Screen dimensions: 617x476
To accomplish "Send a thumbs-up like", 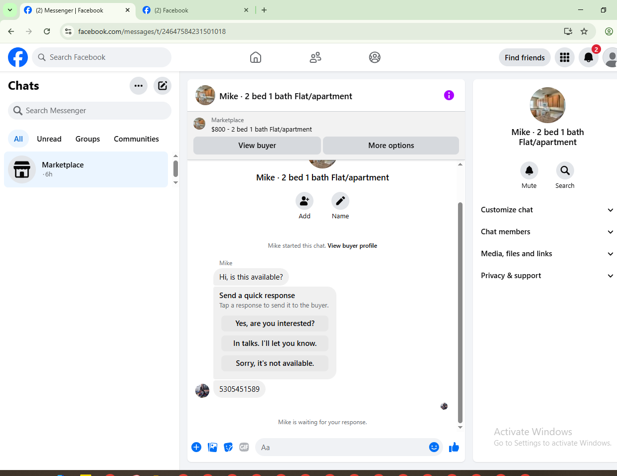I will (454, 447).
